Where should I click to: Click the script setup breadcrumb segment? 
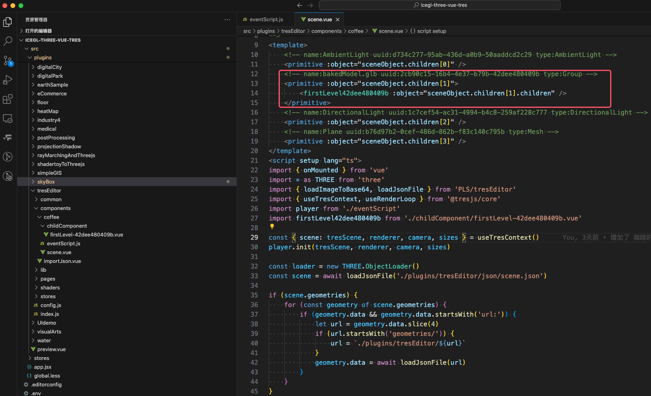tap(431, 31)
